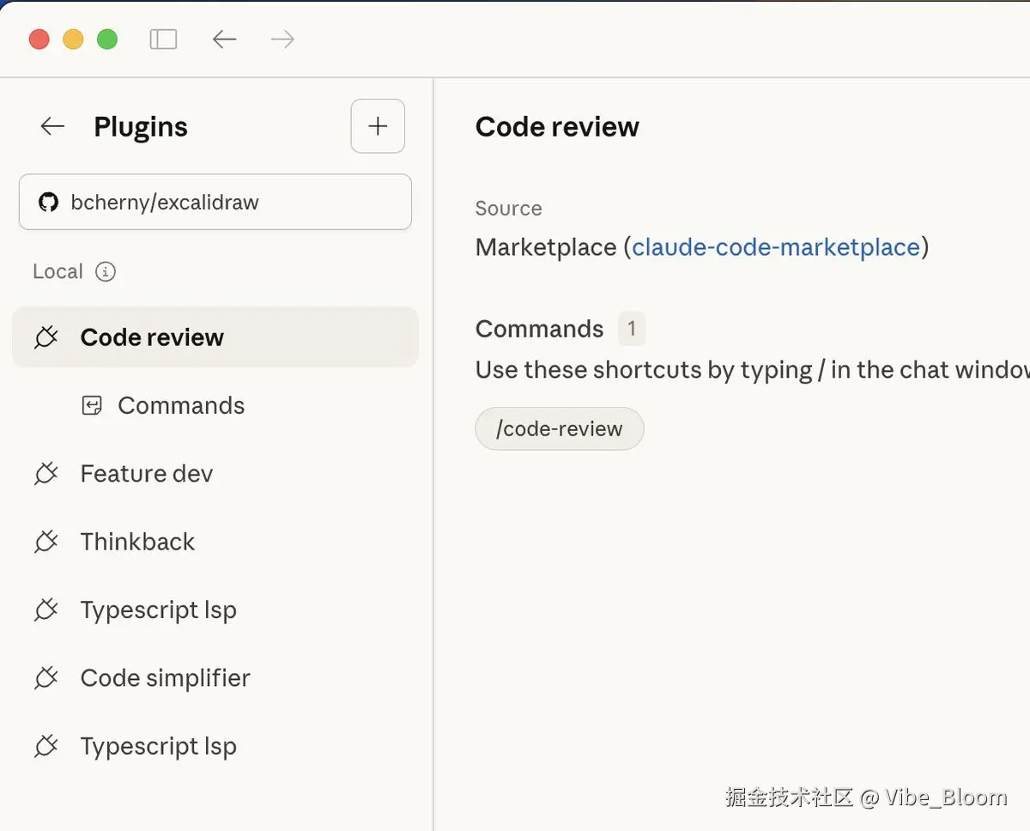Image resolution: width=1030 pixels, height=831 pixels.
Task: Select the Thinkback plugin
Action: (137, 542)
